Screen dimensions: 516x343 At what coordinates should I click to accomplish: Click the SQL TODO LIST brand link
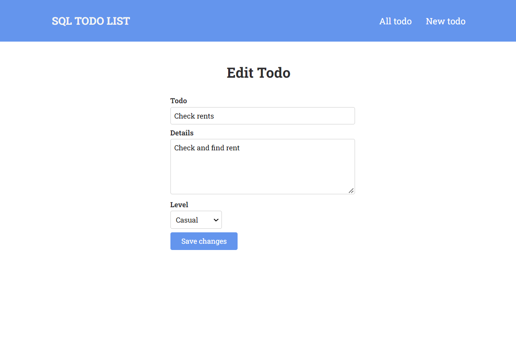point(91,21)
